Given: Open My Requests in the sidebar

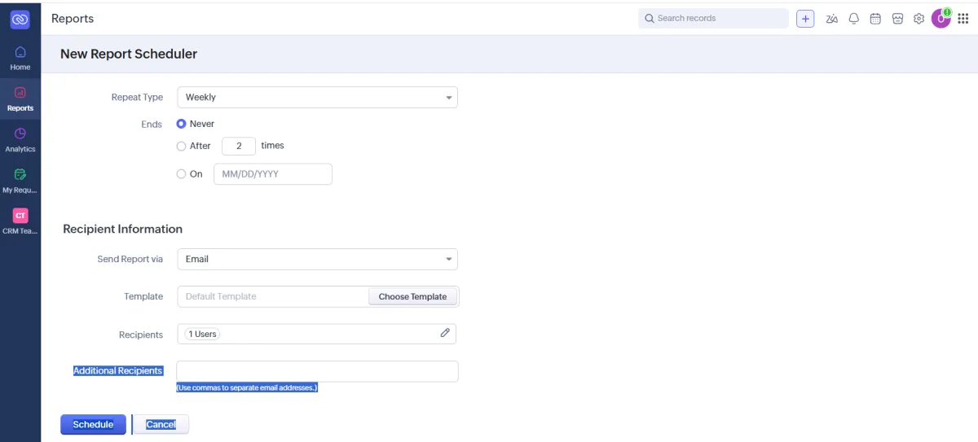Looking at the screenshot, I should 20,179.
